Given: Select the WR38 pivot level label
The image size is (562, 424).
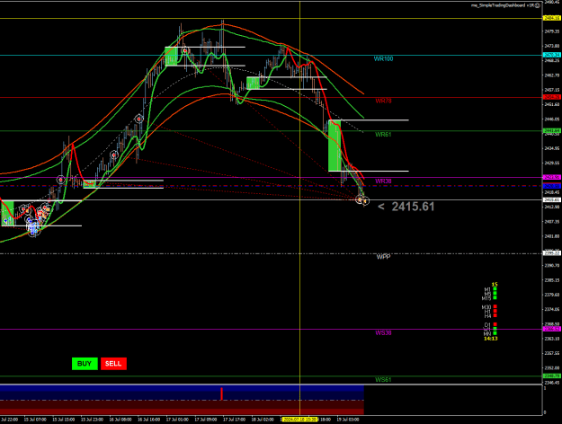Looking at the screenshot, I should (x=383, y=181).
